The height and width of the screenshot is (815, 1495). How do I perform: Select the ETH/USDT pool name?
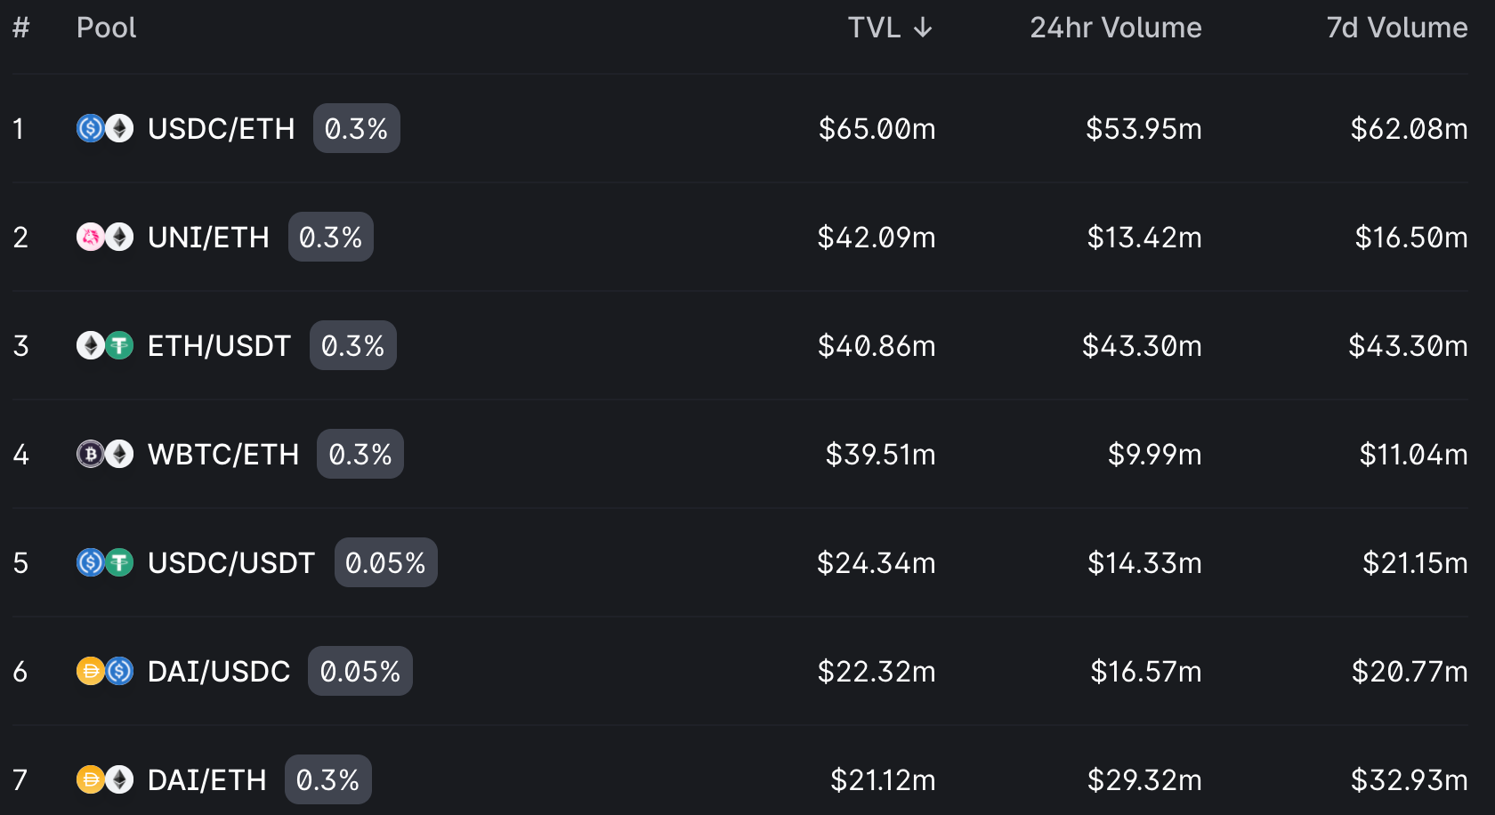click(219, 346)
